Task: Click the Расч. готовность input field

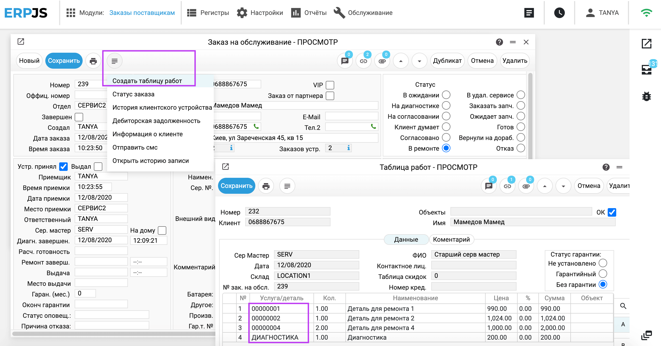Action: [101, 251]
